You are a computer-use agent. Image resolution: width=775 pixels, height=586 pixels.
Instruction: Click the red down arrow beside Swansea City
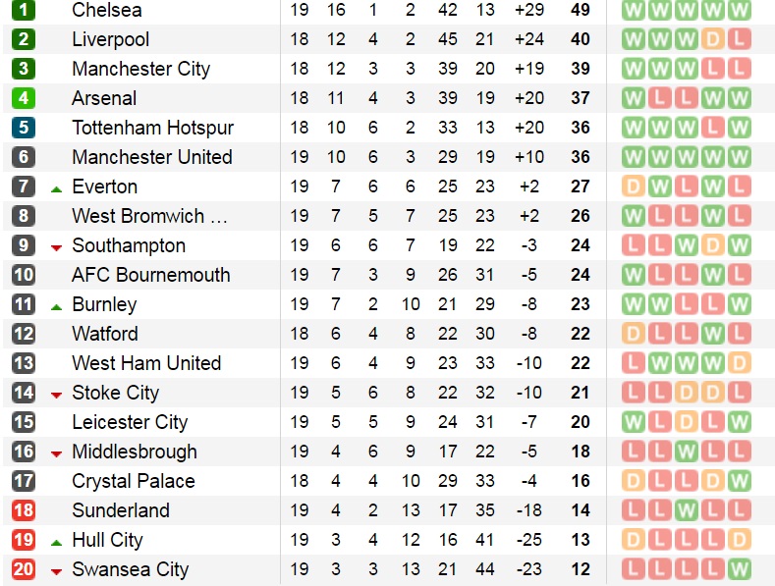[56, 571]
